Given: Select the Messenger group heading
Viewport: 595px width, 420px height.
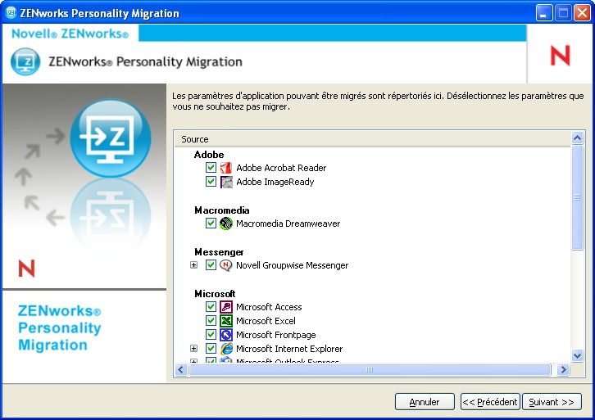Looking at the screenshot, I should 219,252.
